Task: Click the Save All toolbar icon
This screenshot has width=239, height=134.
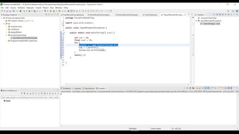Action: coord(10,11)
